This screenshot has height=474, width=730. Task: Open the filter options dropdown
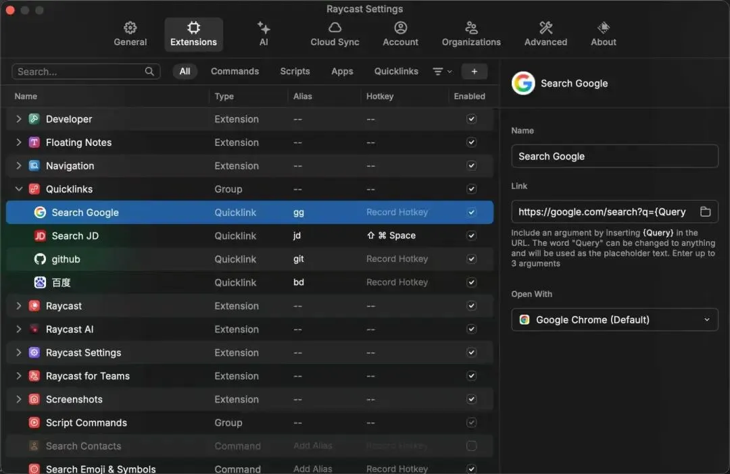pos(442,72)
